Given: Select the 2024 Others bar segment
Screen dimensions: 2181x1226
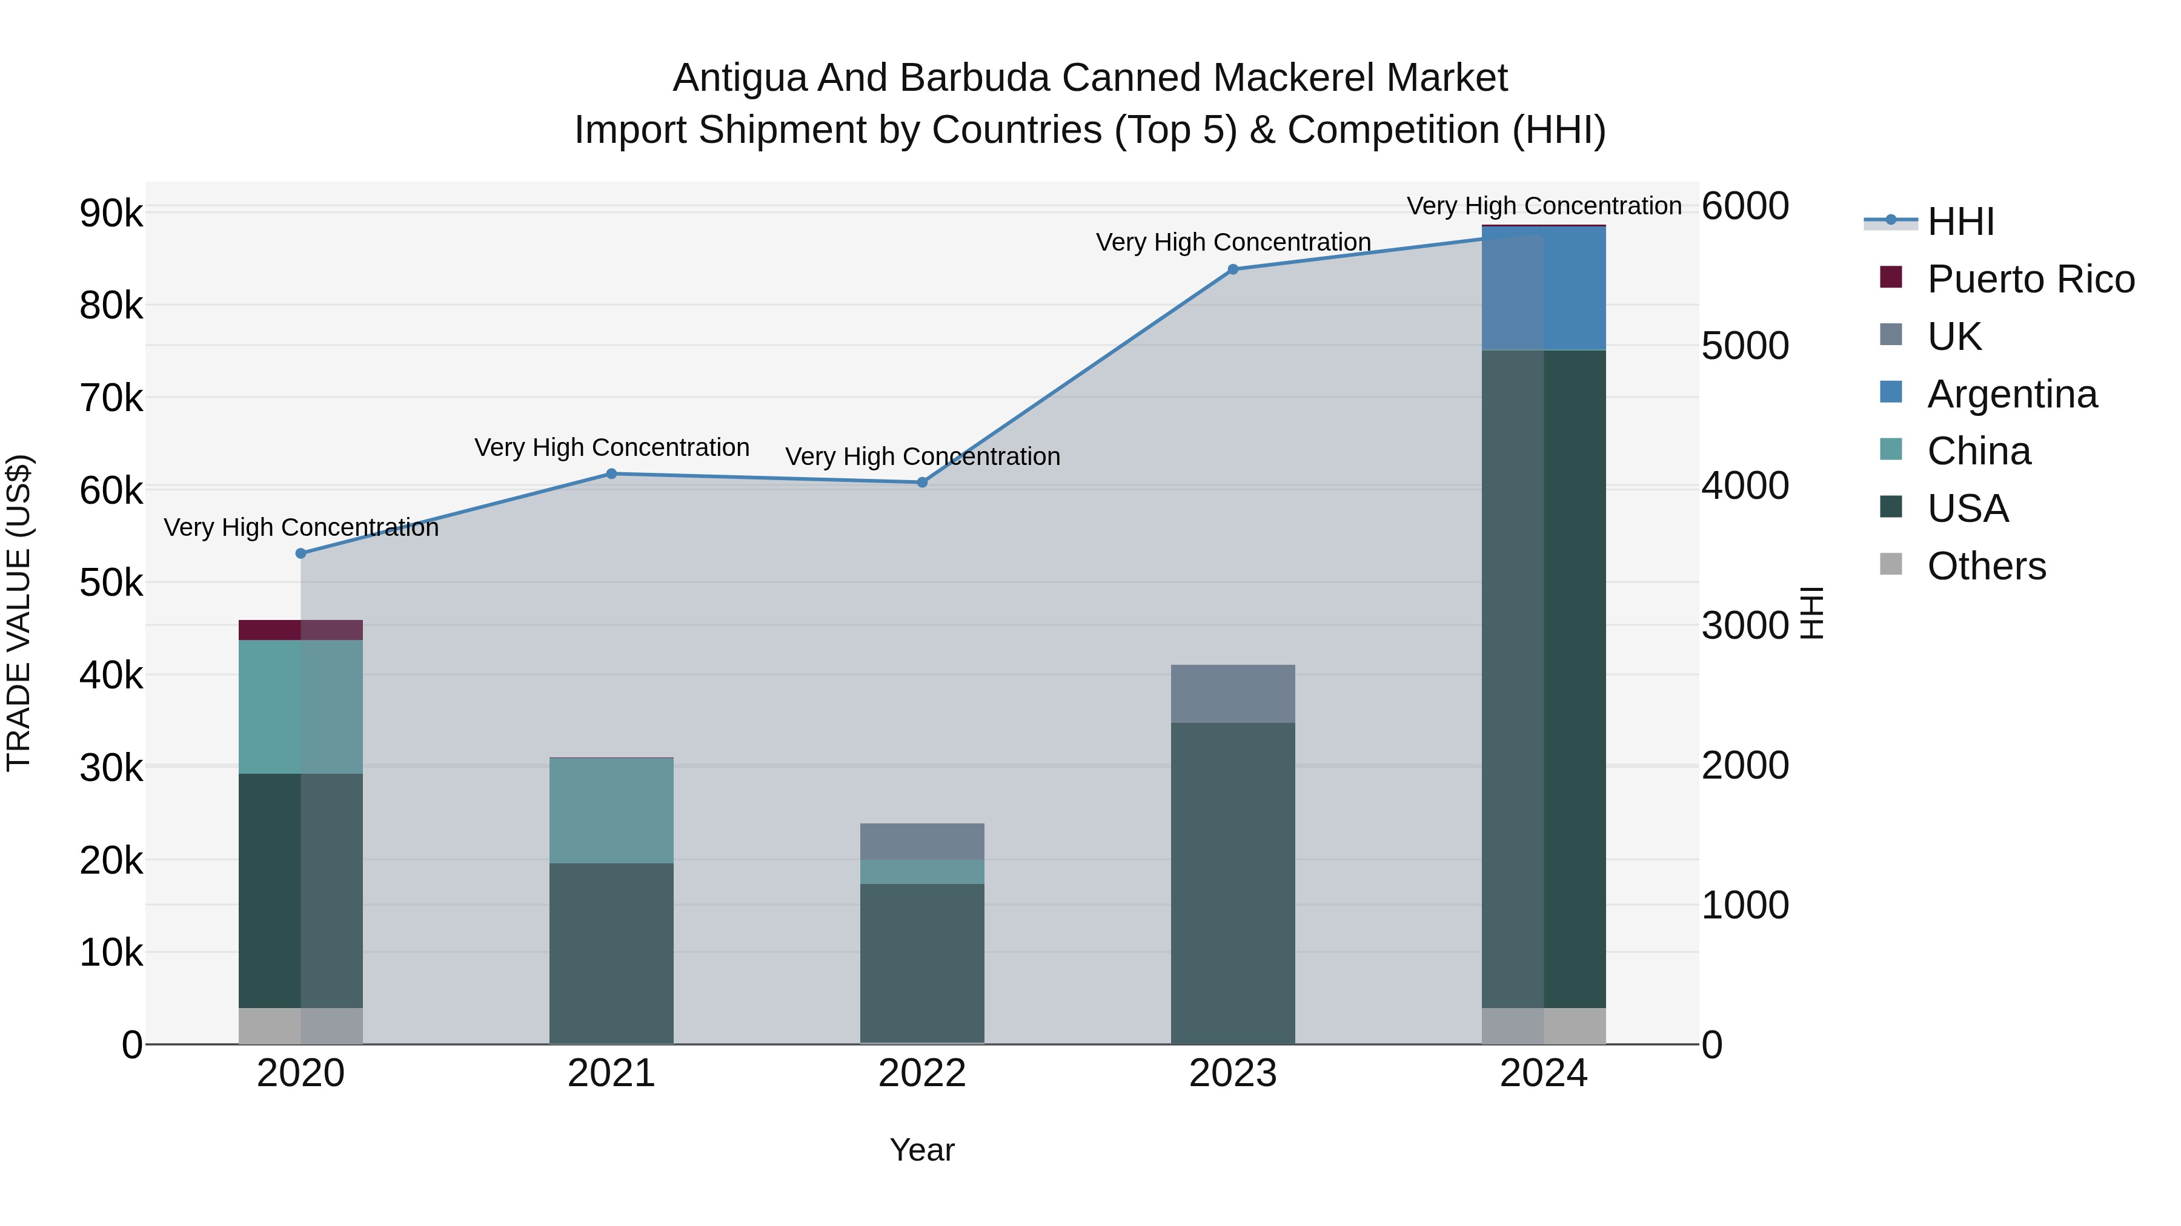Looking at the screenshot, I should pyautogui.click(x=1544, y=1026).
